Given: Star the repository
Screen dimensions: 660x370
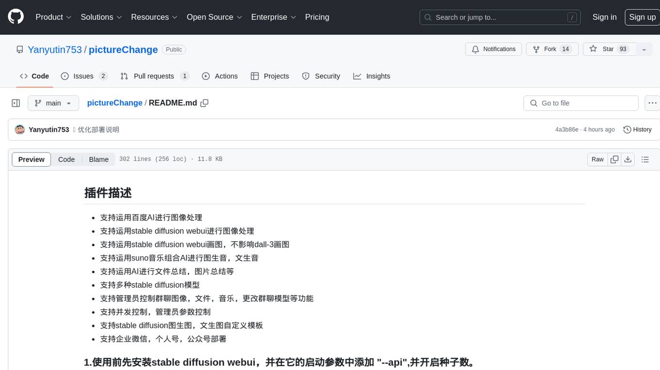Looking at the screenshot, I should click(x=609, y=49).
